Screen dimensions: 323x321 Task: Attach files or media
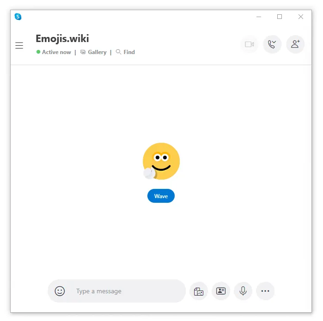point(199,291)
